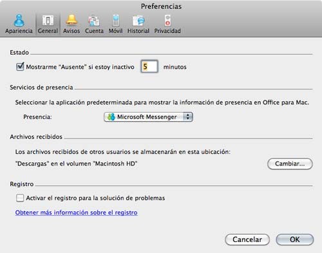This screenshot has height=253, width=322.
Task: Switch to the Cuenta preferences pane
Action: (94, 24)
